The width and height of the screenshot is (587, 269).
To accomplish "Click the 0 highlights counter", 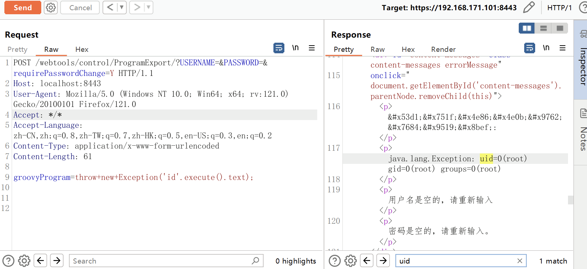I will coord(296,261).
